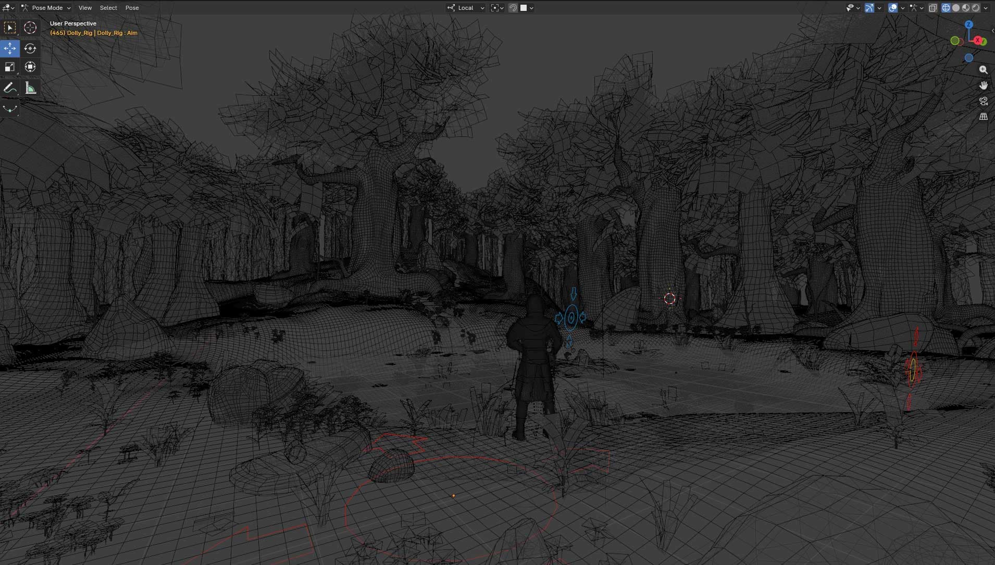Click the proportional editing falloff color swatch
995x565 pixels.
(524, 7)
